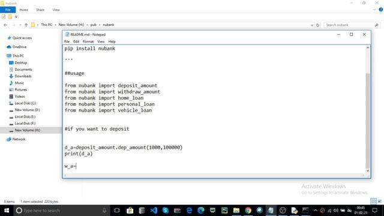Viewport: 384px width, 216px height.
Task: Click the '##usage' heading text
Action: (74, 73)
